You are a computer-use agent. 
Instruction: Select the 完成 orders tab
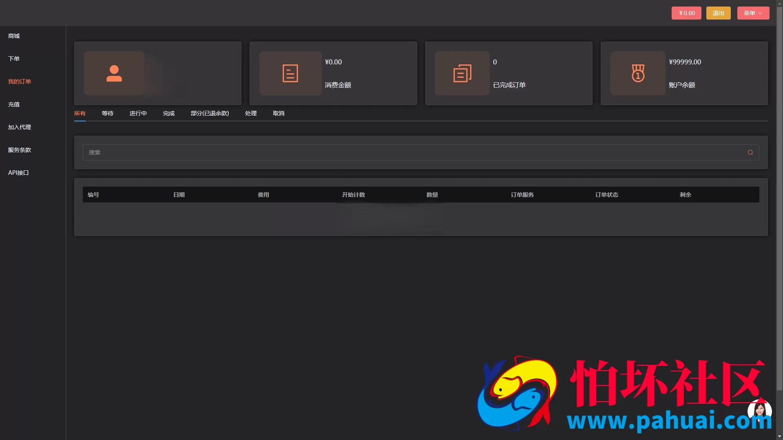point(169,113)
